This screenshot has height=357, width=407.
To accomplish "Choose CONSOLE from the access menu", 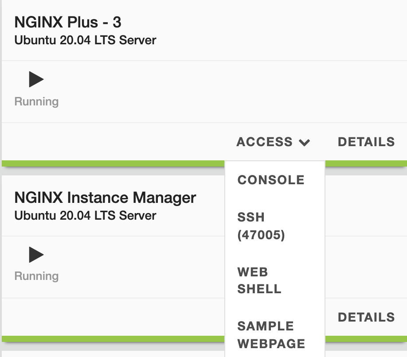I will coord(271,180).
